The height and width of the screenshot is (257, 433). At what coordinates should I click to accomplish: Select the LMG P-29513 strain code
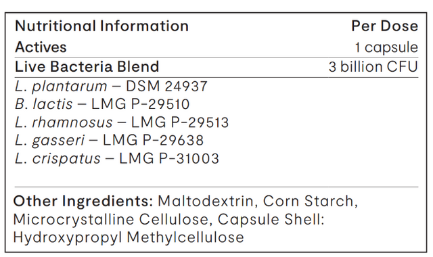180,122
